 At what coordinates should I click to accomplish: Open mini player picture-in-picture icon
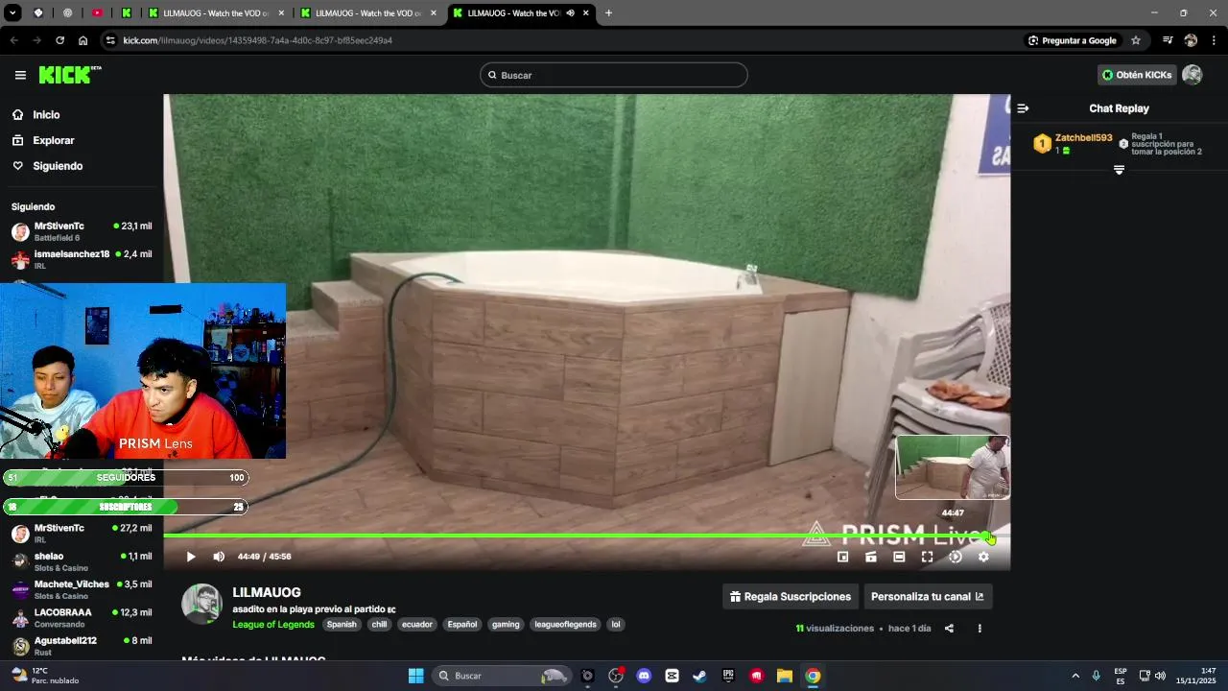843,557
